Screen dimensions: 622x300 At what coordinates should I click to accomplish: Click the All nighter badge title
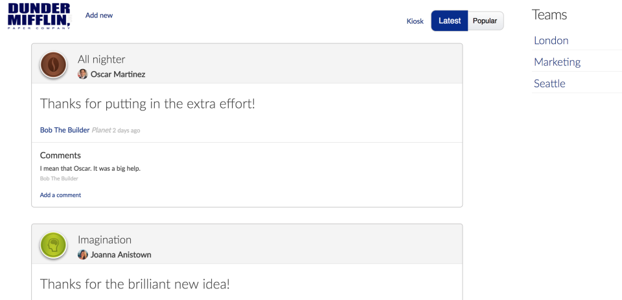(x=102, y=59)
